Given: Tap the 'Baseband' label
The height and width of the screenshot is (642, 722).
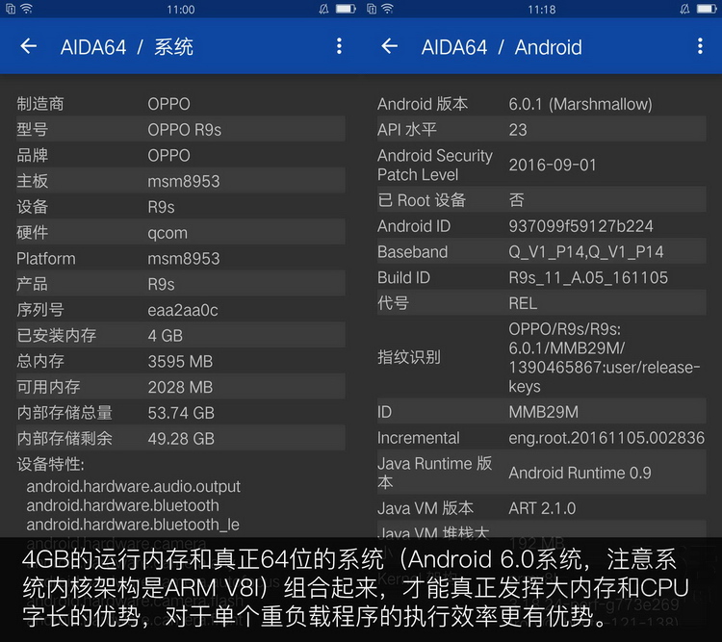Looking at the screenshot, I should [412, 252].
